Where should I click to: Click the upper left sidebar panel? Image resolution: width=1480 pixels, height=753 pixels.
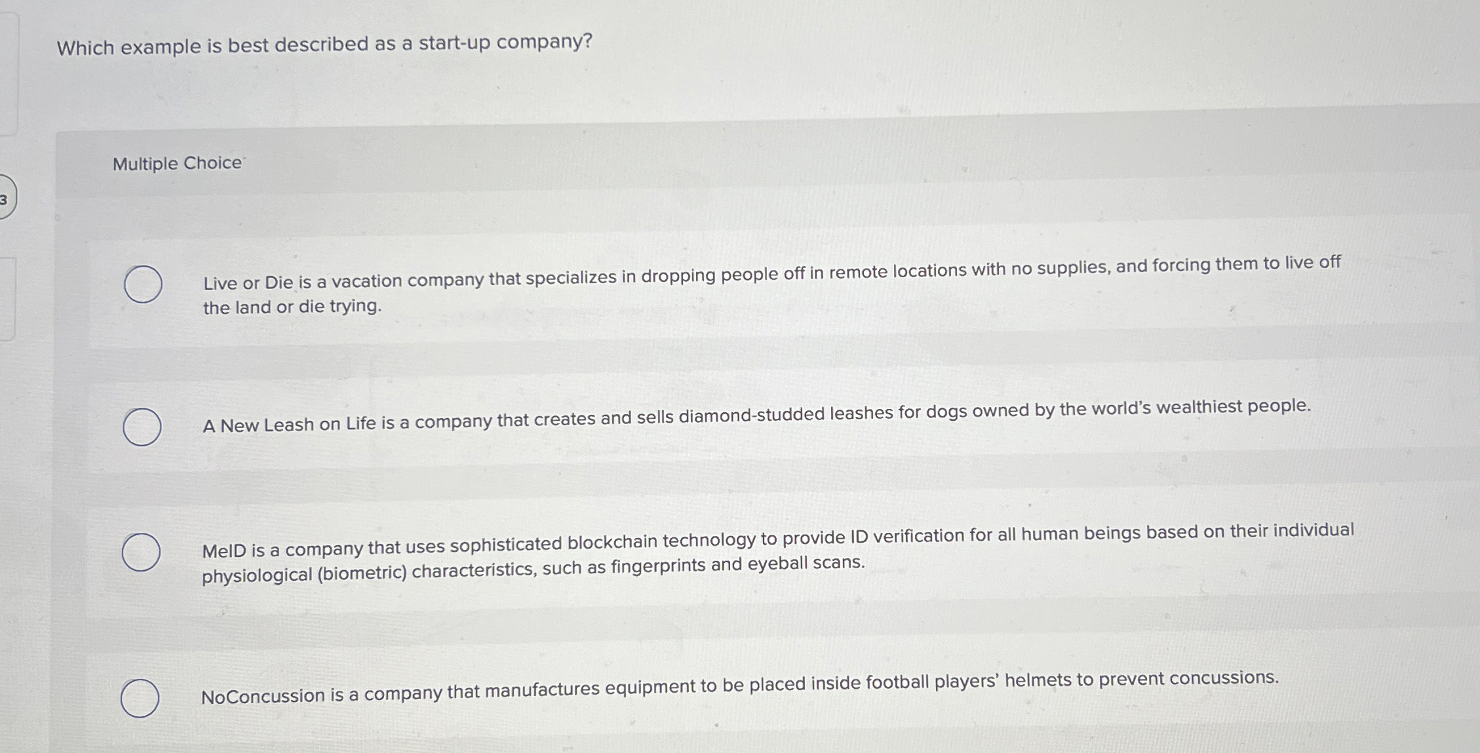click(x=10, y=72)
